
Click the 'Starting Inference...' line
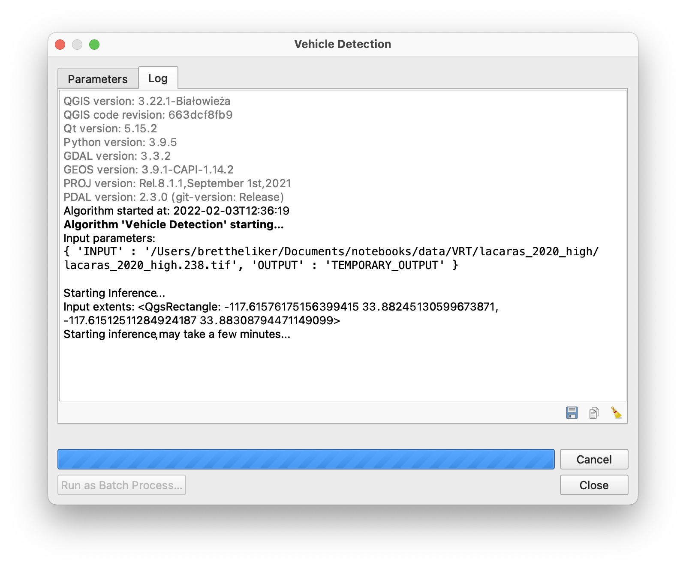(114, 293)
